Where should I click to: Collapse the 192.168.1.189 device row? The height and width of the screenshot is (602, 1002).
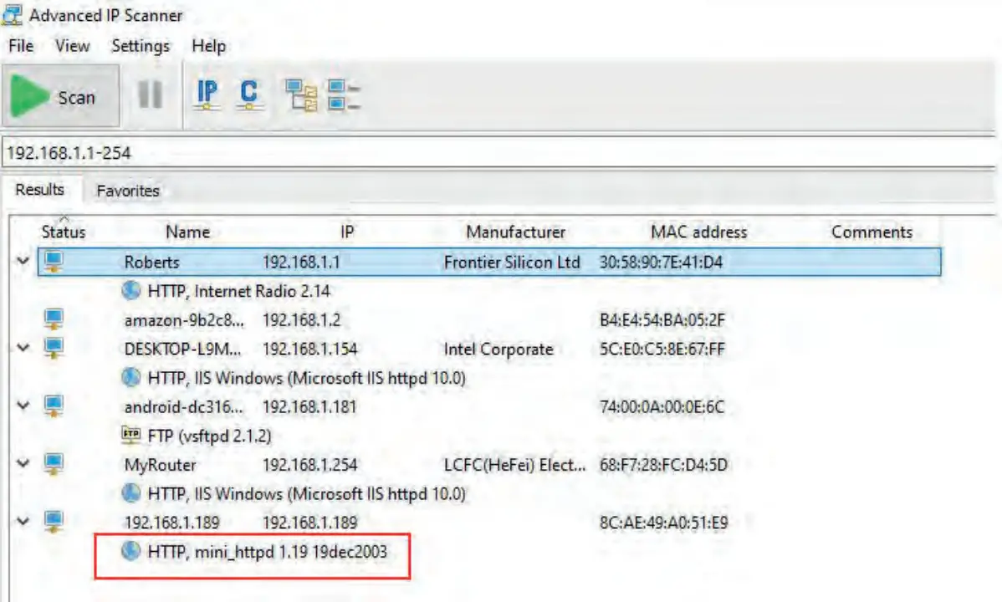(23, 521)
